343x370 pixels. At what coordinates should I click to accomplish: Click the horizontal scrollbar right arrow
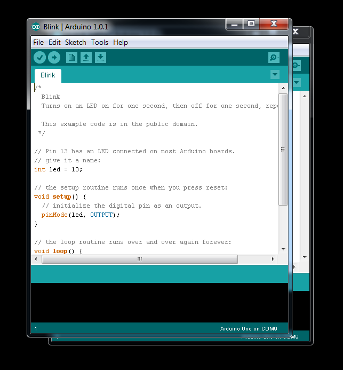[273, 259]
